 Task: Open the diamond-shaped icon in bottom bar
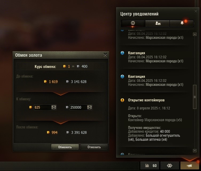coord(170,166)
